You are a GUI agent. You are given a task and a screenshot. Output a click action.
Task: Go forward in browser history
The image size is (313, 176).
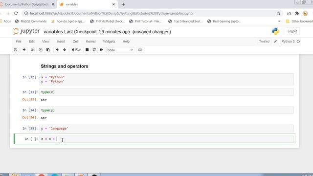(8, 13)
